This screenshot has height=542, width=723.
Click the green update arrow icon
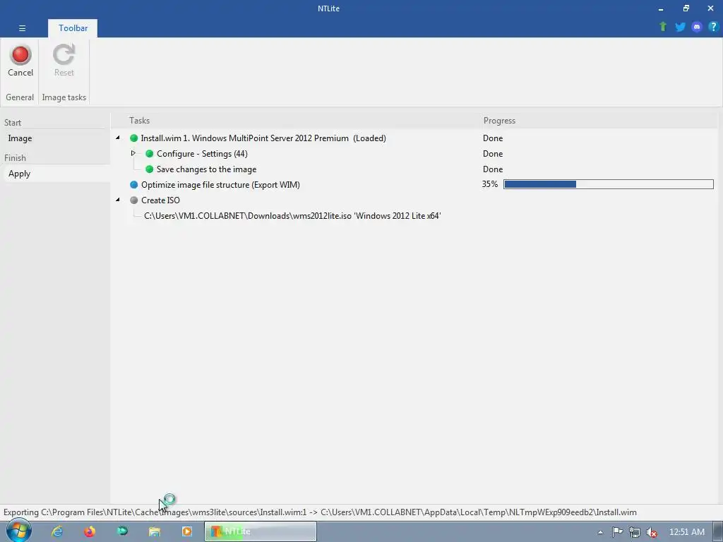point(663,27)
